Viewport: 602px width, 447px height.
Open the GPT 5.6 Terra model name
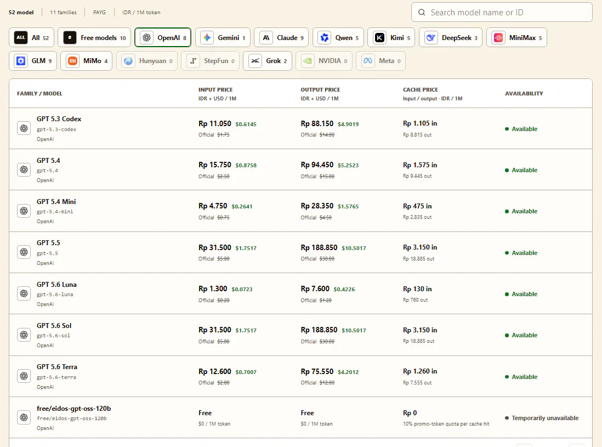click(x=57, y=367)
